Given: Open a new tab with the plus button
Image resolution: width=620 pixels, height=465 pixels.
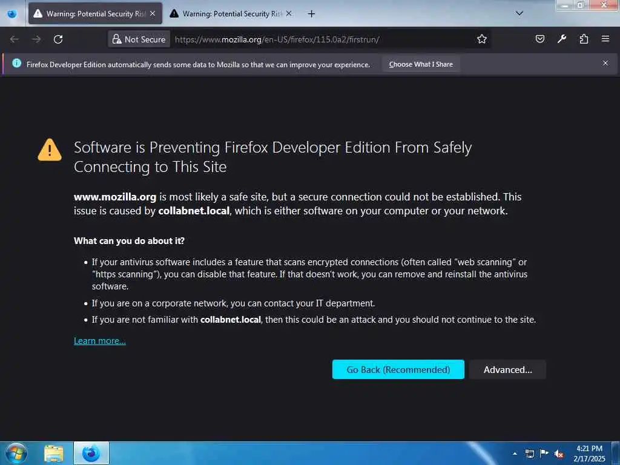Looking at the screenshot, I should pyautogui.click(x=312, y=14).
